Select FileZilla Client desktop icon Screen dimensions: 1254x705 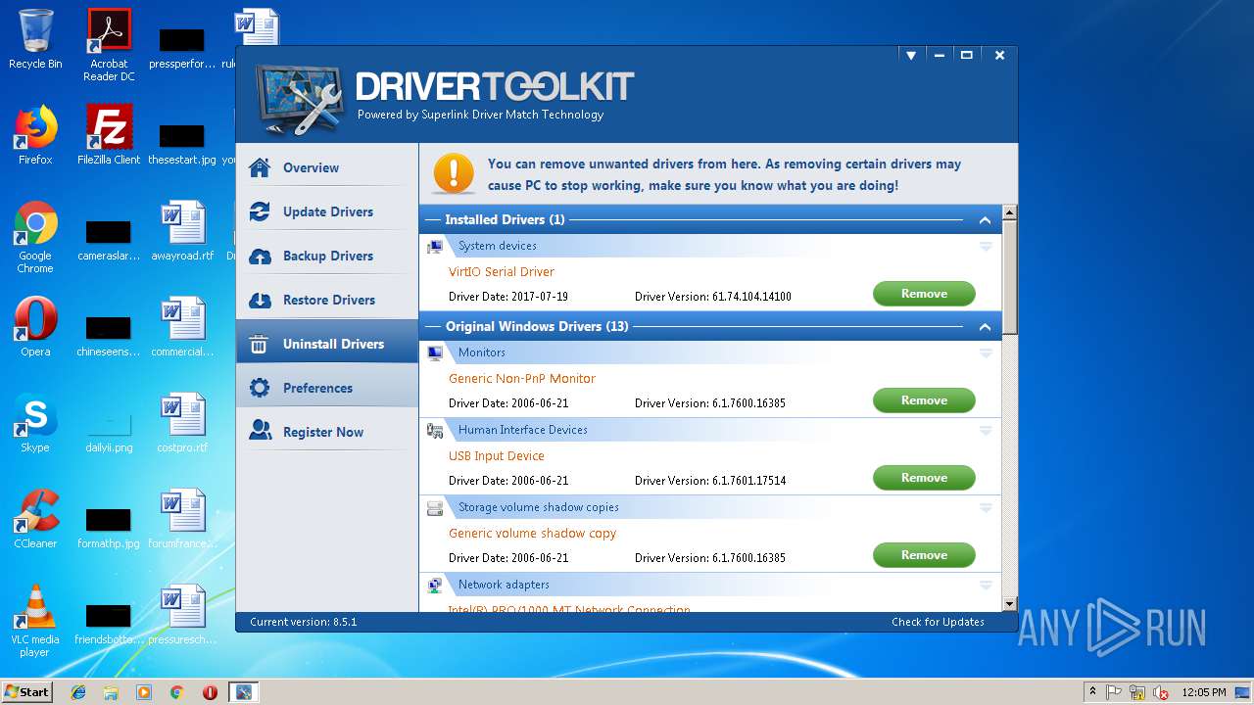click(x=109, y=135)
